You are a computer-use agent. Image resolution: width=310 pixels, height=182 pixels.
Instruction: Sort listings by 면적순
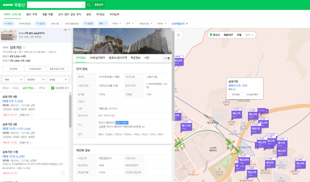[42, 88]
